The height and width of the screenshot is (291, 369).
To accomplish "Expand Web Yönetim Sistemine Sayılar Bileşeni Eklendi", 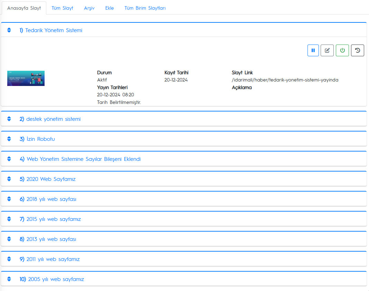I will (80, 159).
